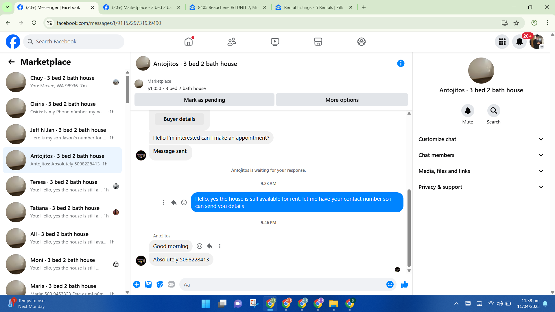This screenshot has height=312, width=555.
Task: Click the More options button
Action: tap(342, 100)
